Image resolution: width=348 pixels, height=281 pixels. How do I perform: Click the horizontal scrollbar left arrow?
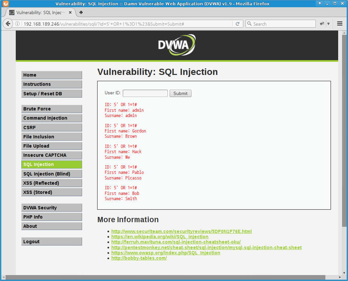coord(3,277)
